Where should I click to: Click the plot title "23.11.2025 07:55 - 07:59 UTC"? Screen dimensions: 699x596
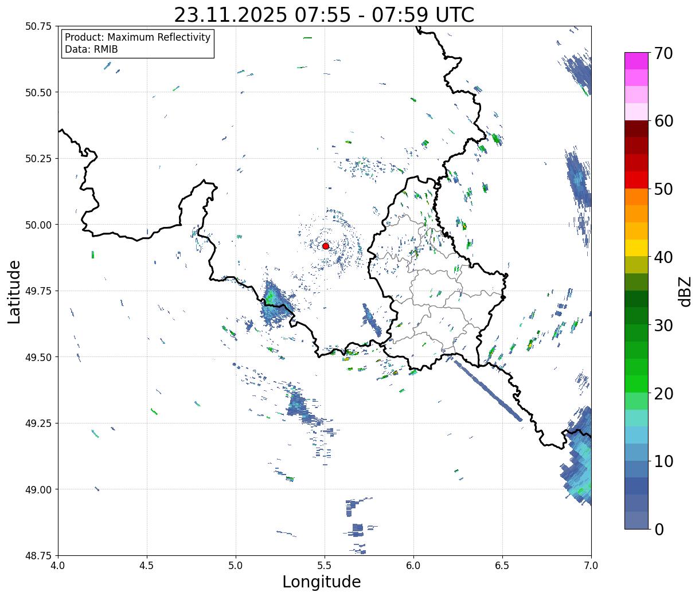pyautogui.click(x=324, y=14)
